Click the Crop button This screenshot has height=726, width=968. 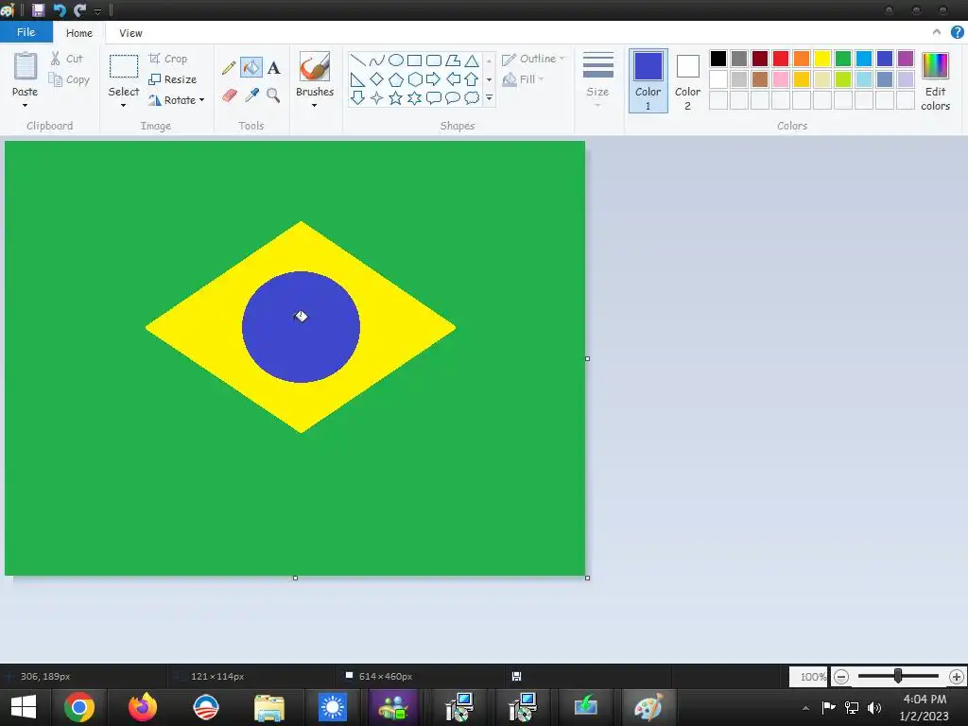(x=168, y=59)
